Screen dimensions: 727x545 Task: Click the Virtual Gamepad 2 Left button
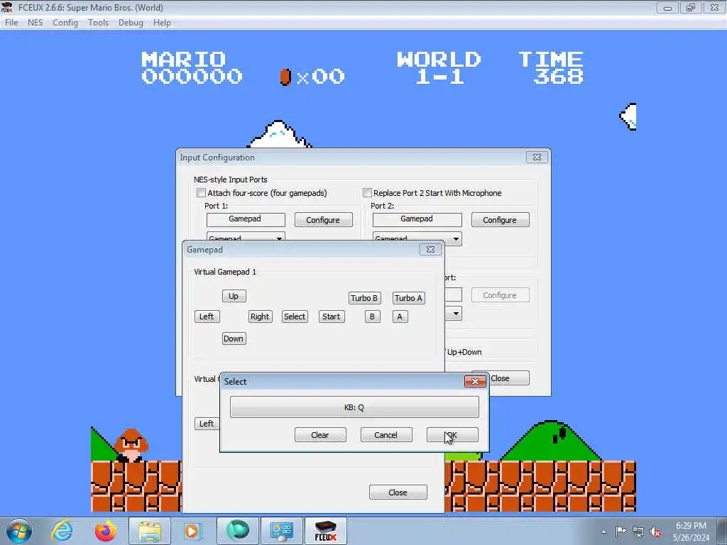(207, 424)
